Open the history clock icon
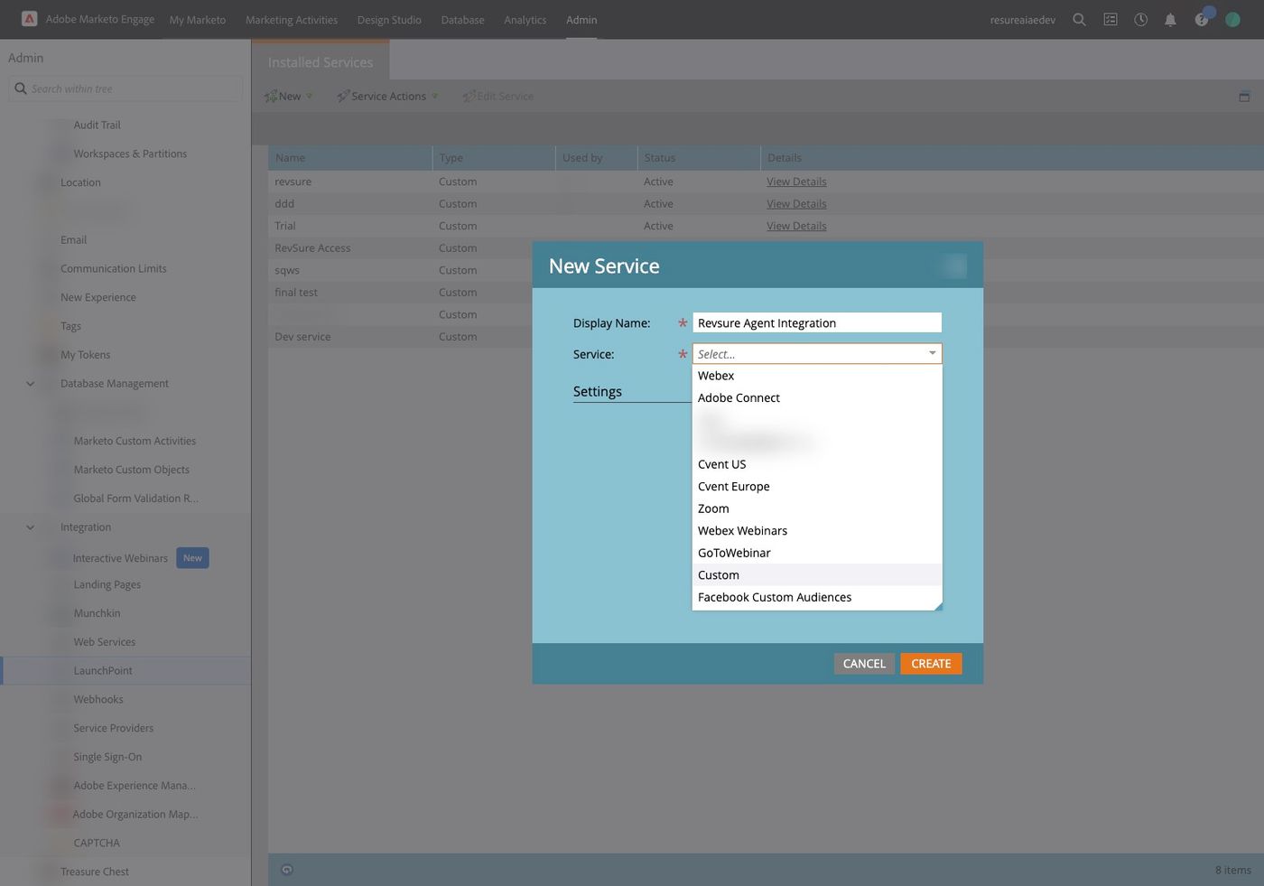The image size is (1264, 886). [1141, 19]
